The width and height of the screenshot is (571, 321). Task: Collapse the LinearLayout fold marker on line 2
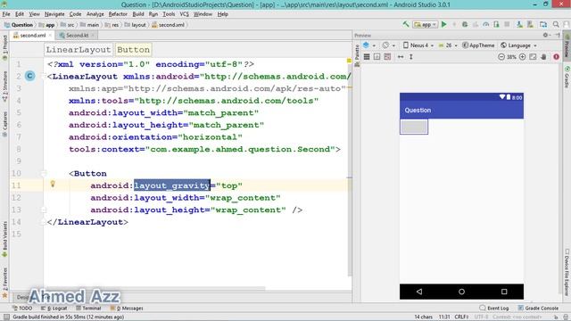[44, 76]
